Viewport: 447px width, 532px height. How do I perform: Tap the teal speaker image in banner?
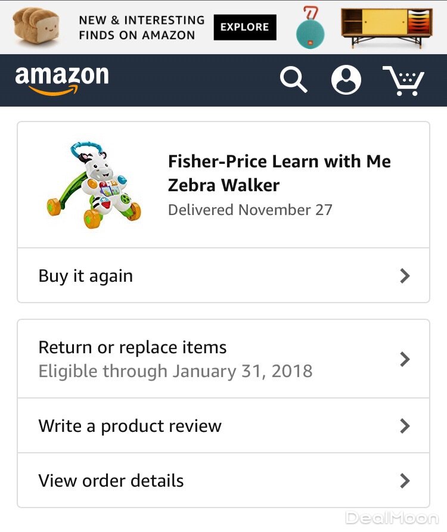[311, 29]
